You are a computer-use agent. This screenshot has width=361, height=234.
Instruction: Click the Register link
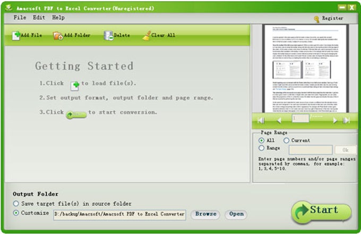(x=332, y=18)
